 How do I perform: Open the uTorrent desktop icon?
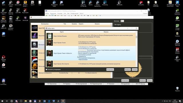(177, 19)
